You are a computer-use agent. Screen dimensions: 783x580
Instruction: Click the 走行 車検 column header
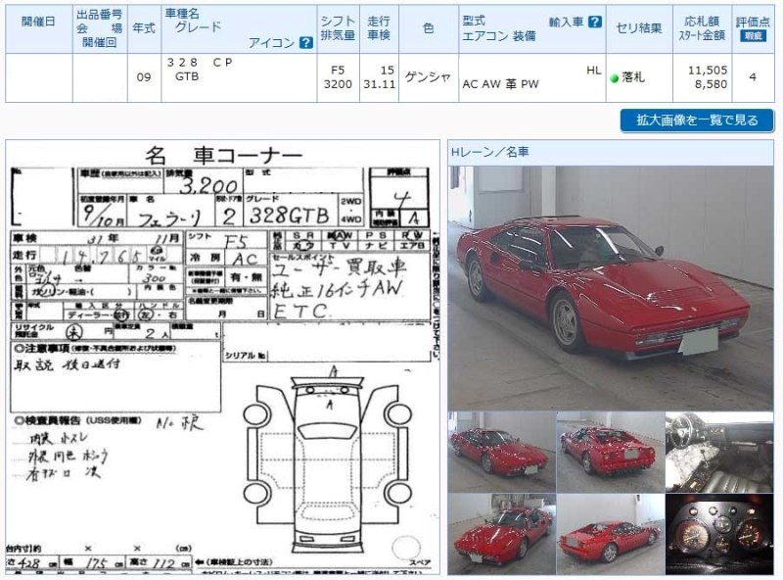(379, 28)
